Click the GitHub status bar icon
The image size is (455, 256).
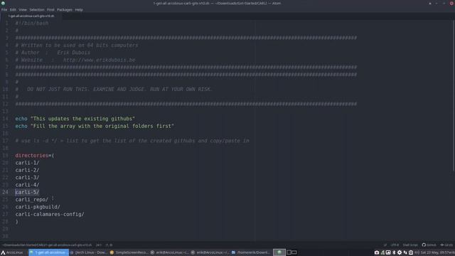point(429,245)
